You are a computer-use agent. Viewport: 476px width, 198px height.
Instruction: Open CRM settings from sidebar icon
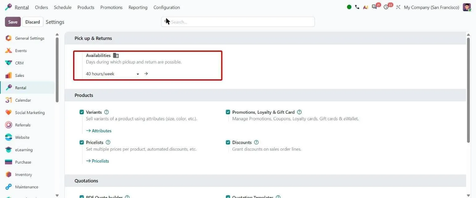9,63
